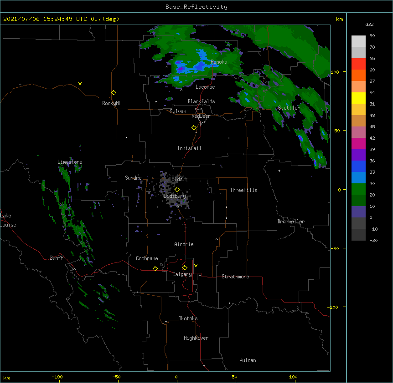
Task: Select the Airdrie city label
Action: pos(184,244)
